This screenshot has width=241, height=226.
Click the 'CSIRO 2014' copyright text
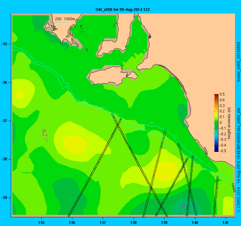(238, 198)
